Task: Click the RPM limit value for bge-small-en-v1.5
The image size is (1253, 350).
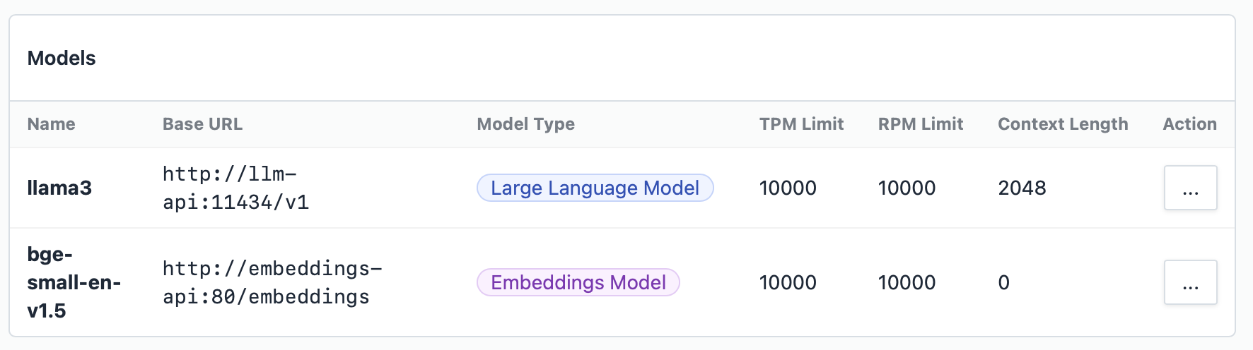Action: point(907,282)
